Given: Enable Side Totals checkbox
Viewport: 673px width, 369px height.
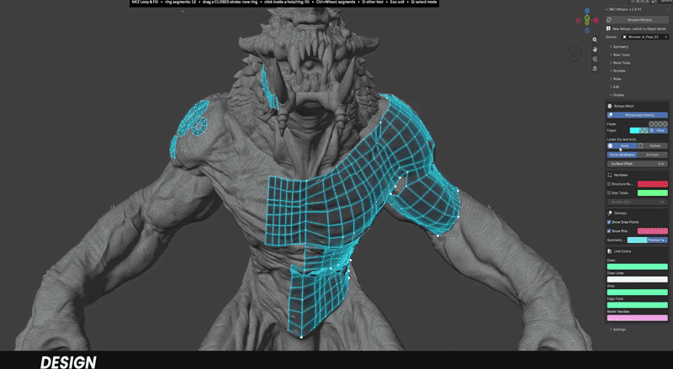Looking at the screenshot, I should click(609, 193).
